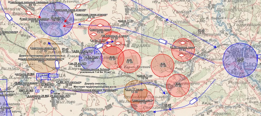Click the Боевая группа Schmidt label
Screen dimensions: 261x116
click(x=95, y=71)
